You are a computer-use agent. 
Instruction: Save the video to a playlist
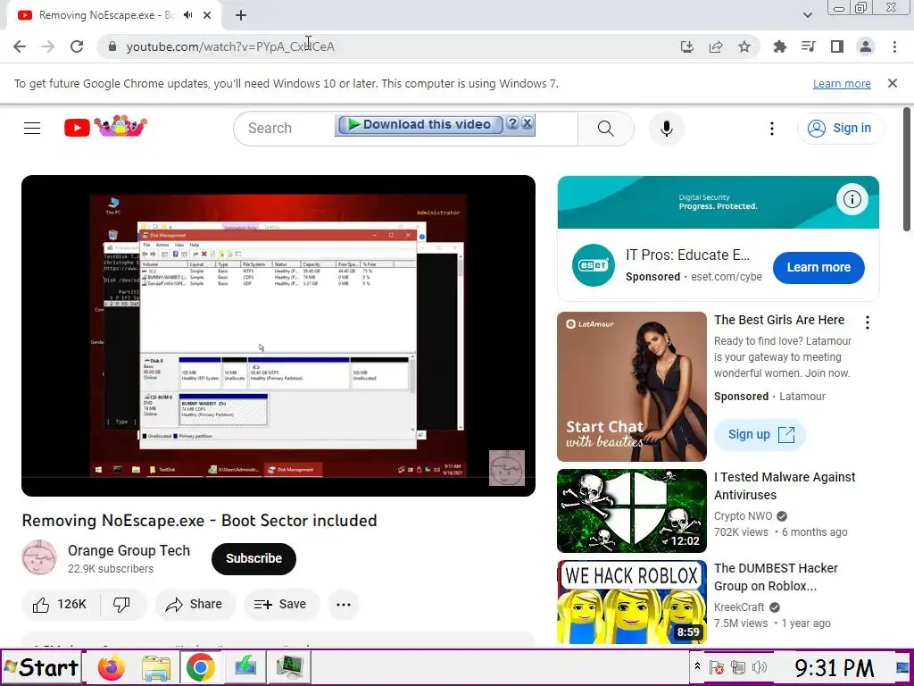[281, 605]
